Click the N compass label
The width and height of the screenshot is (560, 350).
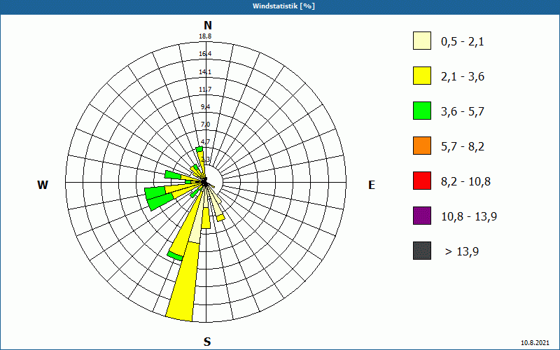point(208,25)
